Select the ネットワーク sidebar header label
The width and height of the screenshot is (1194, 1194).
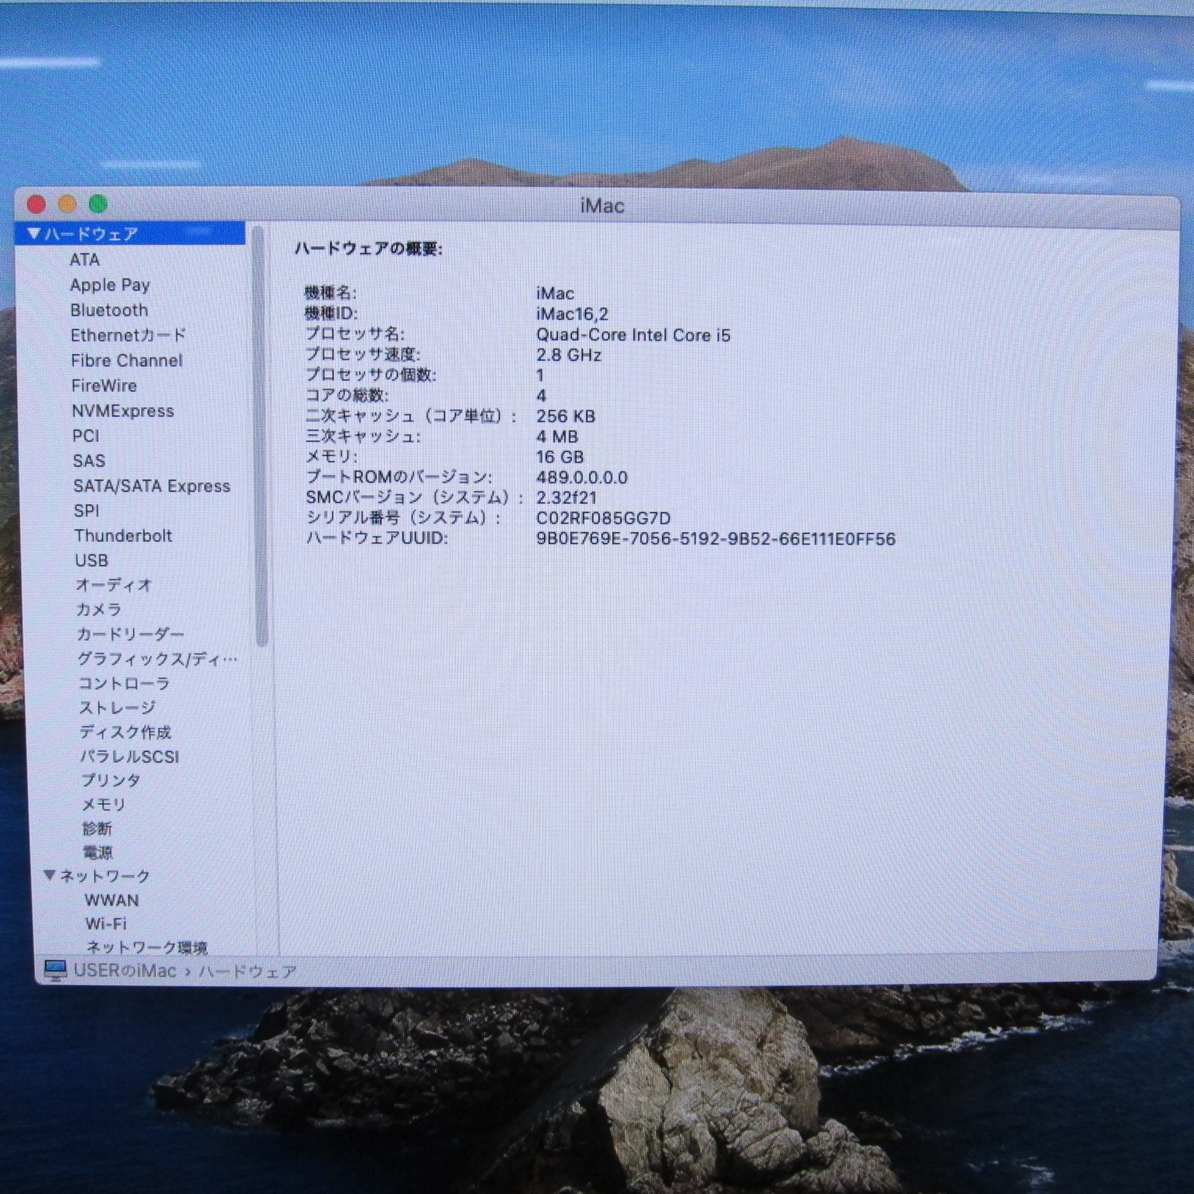pos(105,876)
